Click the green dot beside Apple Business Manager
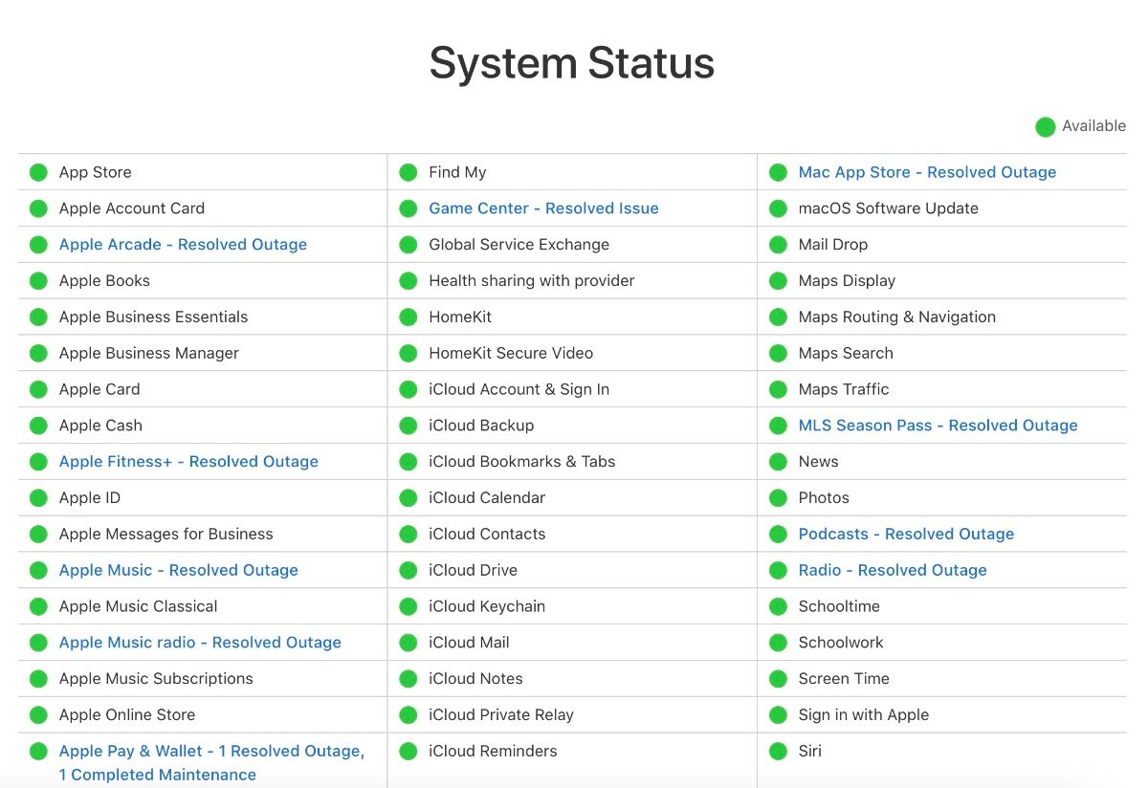This screenshot has width=1148, height=788. (38, 353)
